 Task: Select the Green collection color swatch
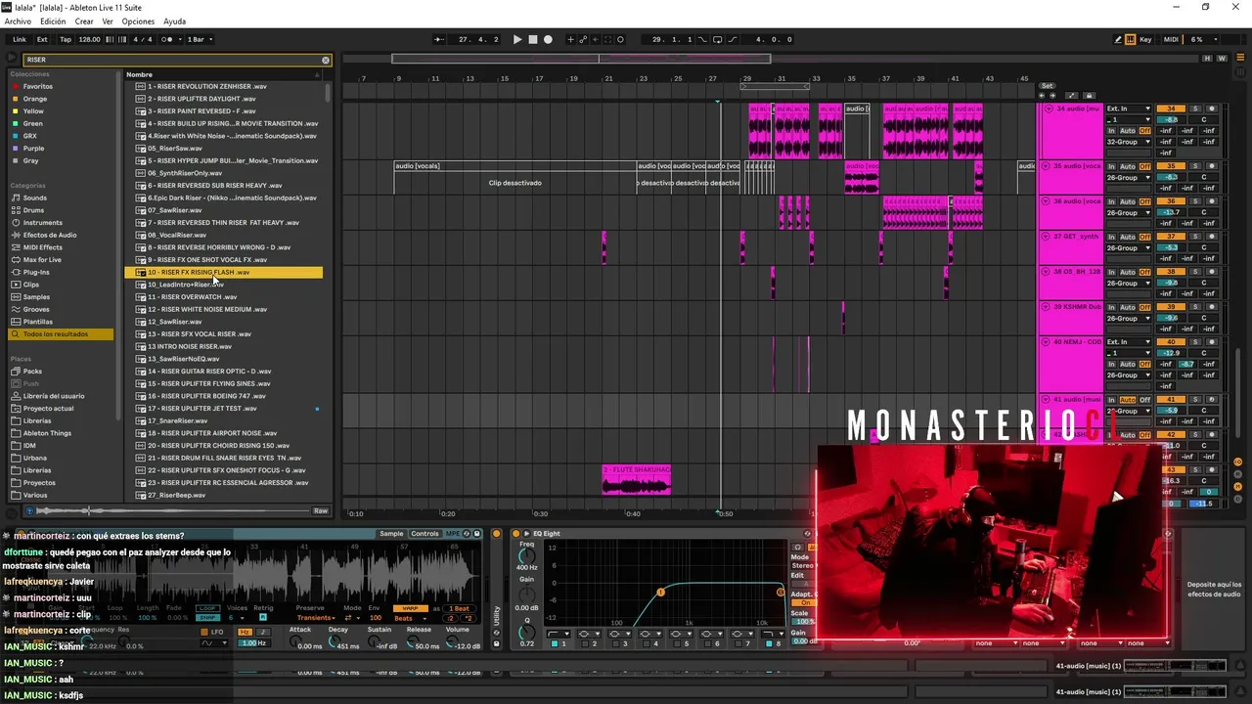tap(15, 124)
